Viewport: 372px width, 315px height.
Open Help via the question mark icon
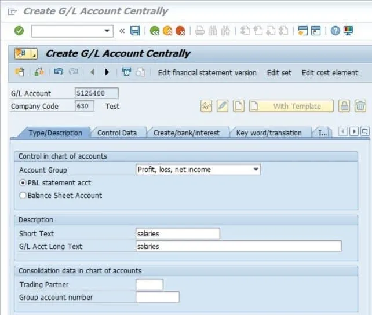[335, 31]
